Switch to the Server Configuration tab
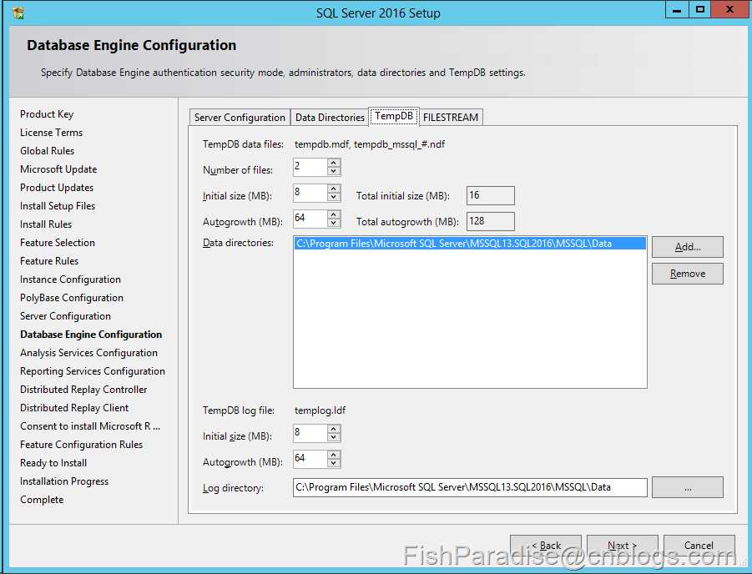 (240, 118)
